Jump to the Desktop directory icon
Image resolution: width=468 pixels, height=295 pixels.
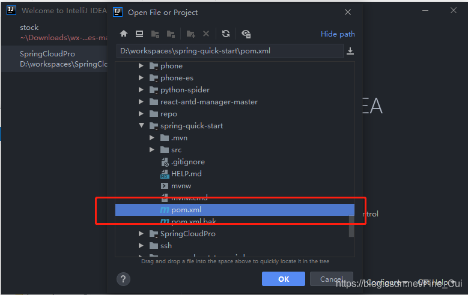[x=139, y=34]
